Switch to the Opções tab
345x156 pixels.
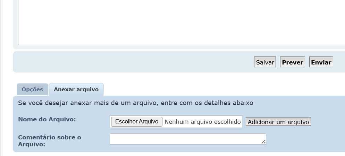click(x=32, y=89)
